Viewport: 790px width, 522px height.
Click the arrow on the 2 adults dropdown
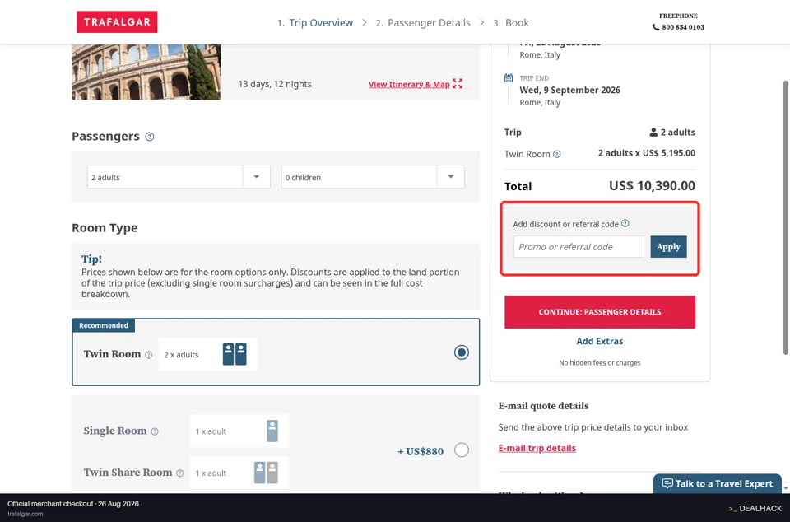[257, 177]
